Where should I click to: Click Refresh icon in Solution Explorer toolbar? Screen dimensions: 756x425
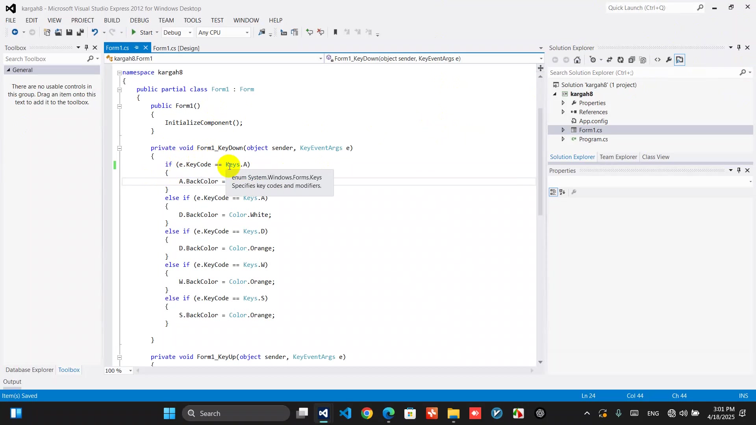click(x=621, y=60)
